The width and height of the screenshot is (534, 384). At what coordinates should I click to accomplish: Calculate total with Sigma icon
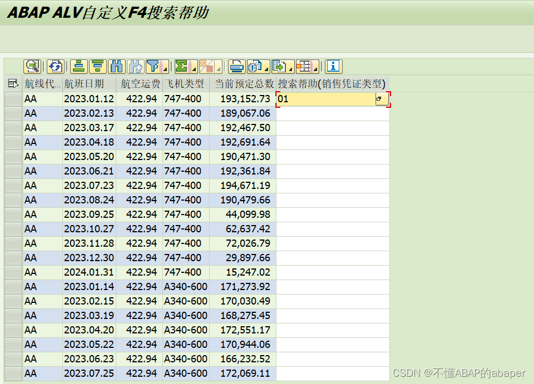click(x=182, y=66)
